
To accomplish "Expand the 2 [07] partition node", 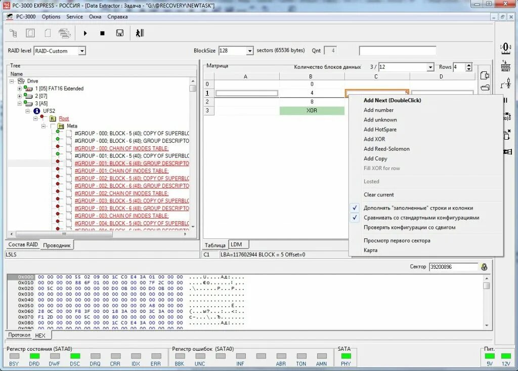I will click(x=20, y=96).
